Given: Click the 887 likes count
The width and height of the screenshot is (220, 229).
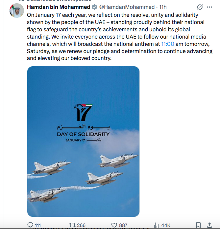Looking at the screenshot, I should tap(123, 225).
